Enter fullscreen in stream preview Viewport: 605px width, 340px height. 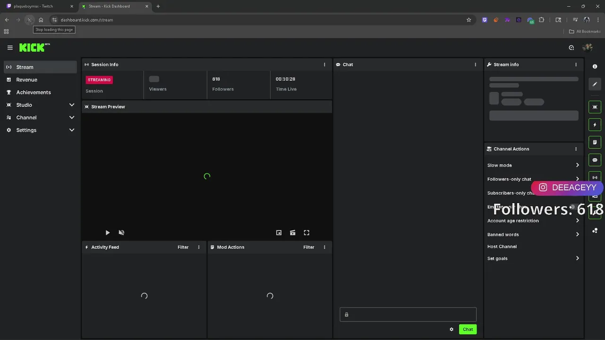[307, 233]
